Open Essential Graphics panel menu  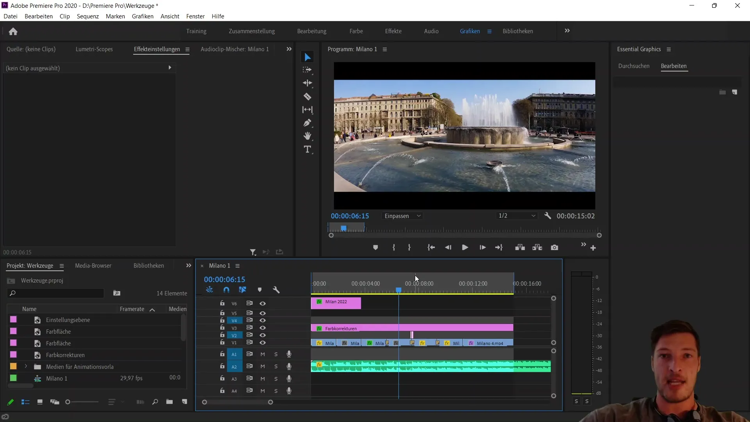click(x=669, y=49)
